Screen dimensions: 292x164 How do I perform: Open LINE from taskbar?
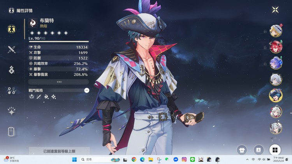pyautogui.click(x=192, y=160)
